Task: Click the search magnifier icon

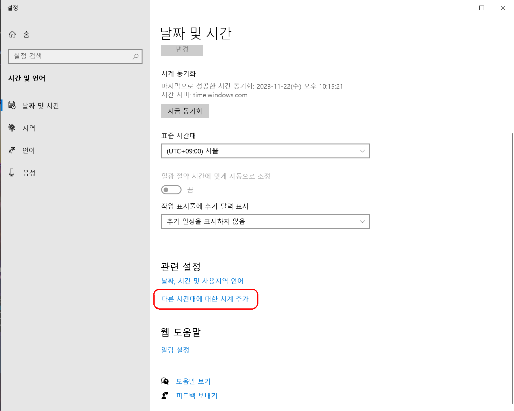Action: pyautogui.click(x=135, y=56)
